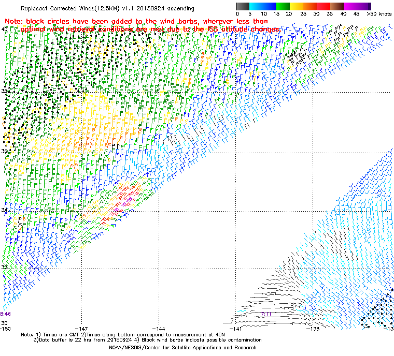Click the -144 longitude axis label
Viewport: 394px width, 356px height.
pyautogui.click(x=159, y=329)
